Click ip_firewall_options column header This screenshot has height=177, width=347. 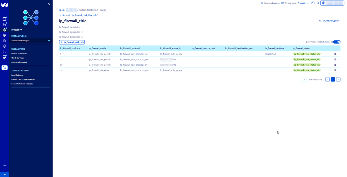tap(274, 48)
